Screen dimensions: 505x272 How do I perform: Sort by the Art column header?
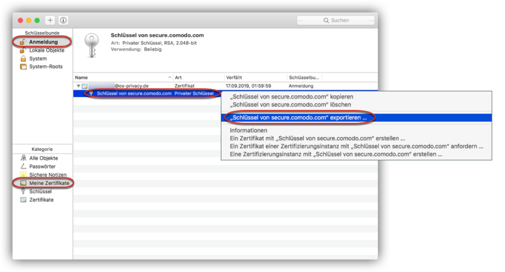pos(178,78)
